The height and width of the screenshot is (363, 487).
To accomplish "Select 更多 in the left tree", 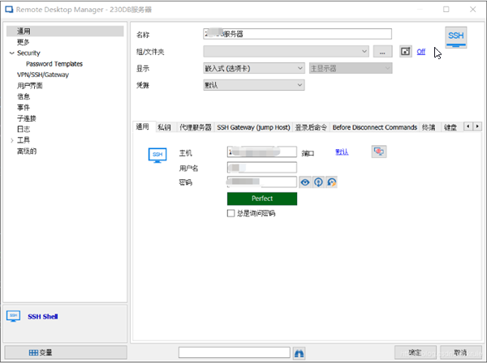I will pyautogui.click(x=24, y=42).
